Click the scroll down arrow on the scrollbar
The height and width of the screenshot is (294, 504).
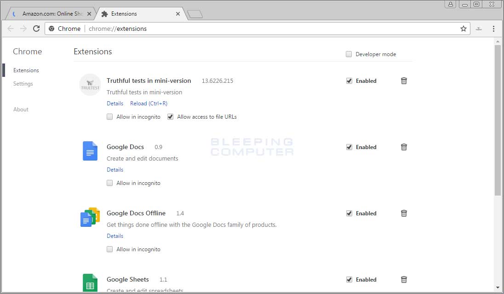[x=498, y=288]
